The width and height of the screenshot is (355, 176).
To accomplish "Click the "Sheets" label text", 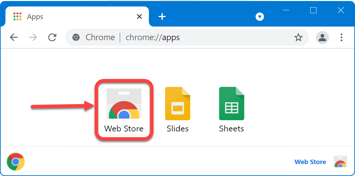I will [x=232, y=129].
